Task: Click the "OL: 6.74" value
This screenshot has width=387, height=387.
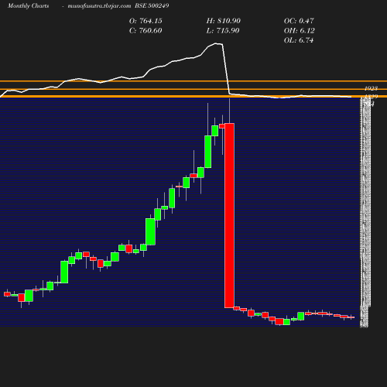Action: [x=299, y=40]
